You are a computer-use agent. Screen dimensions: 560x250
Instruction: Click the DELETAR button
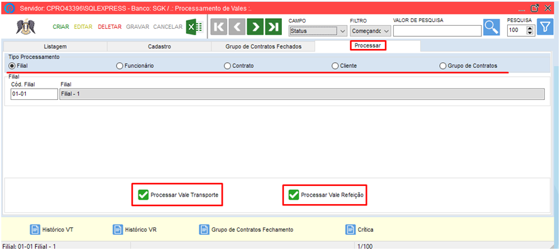tap(109, 27)
